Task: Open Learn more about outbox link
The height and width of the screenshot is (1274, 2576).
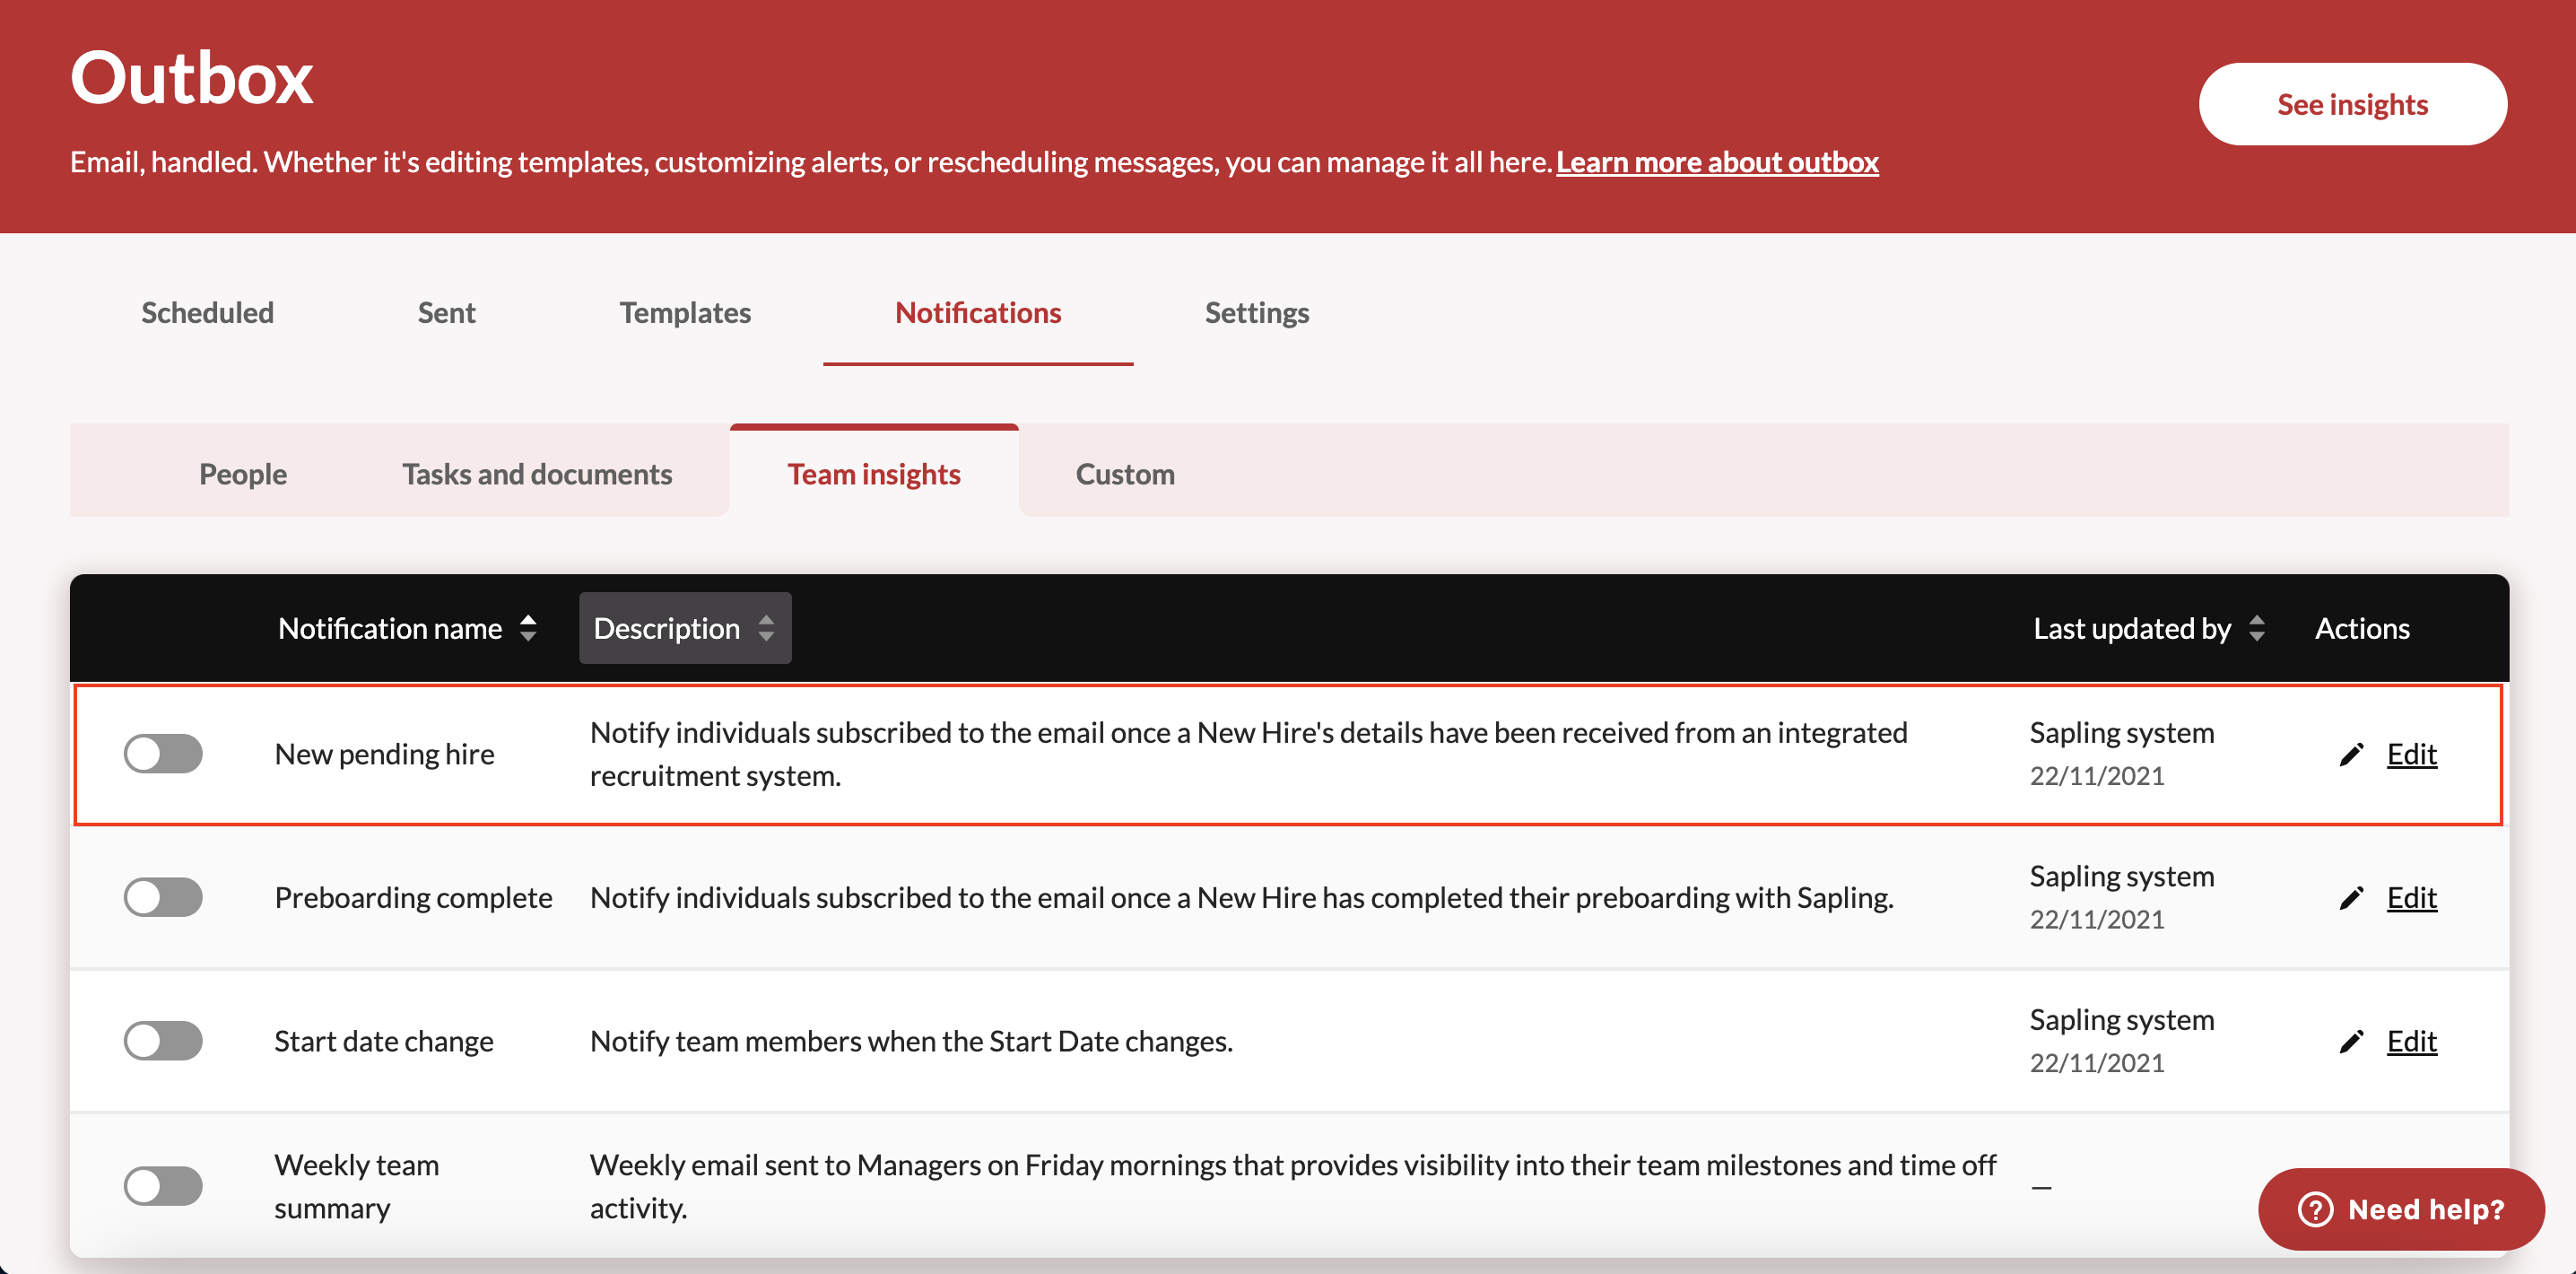Action: coord(1717,162)
